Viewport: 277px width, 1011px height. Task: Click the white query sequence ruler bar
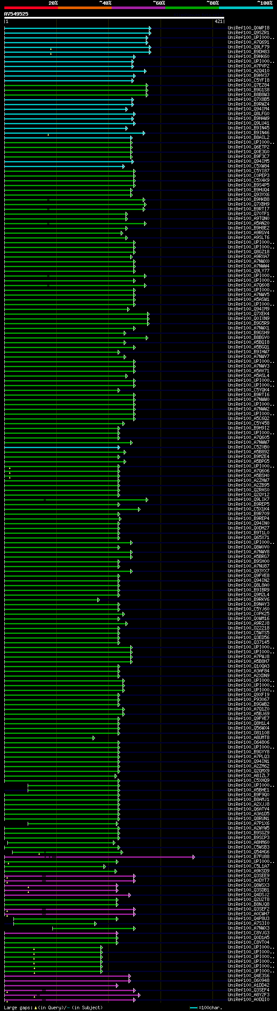click(114, 18)
